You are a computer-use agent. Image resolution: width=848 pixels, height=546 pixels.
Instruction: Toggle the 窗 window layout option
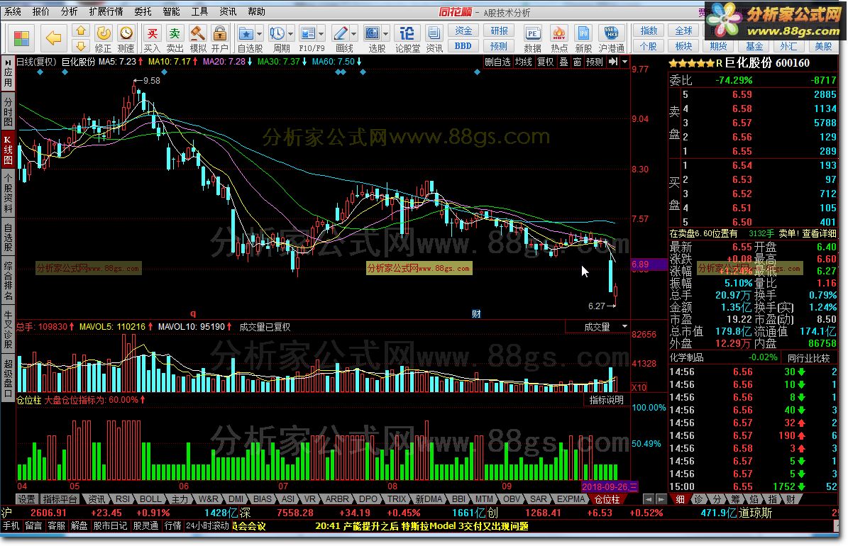(577, 62)
